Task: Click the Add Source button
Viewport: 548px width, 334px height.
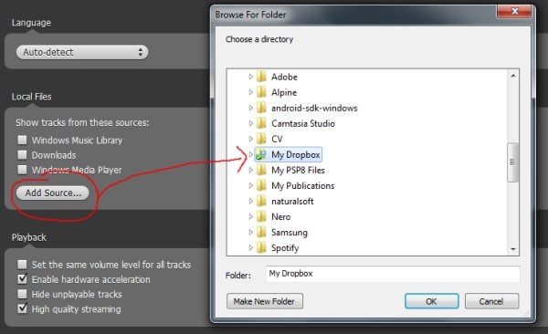Action: tap(53, 193)
